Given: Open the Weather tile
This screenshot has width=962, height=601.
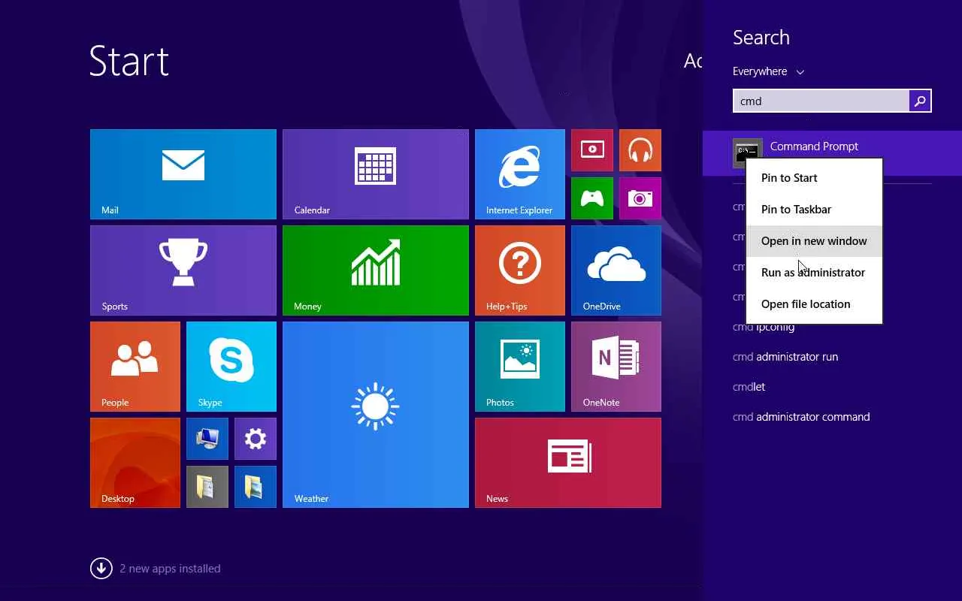Looking at the screenshot, I should [376, 415].
